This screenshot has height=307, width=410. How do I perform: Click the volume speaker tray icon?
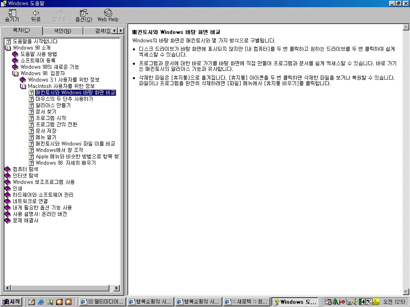355,302
